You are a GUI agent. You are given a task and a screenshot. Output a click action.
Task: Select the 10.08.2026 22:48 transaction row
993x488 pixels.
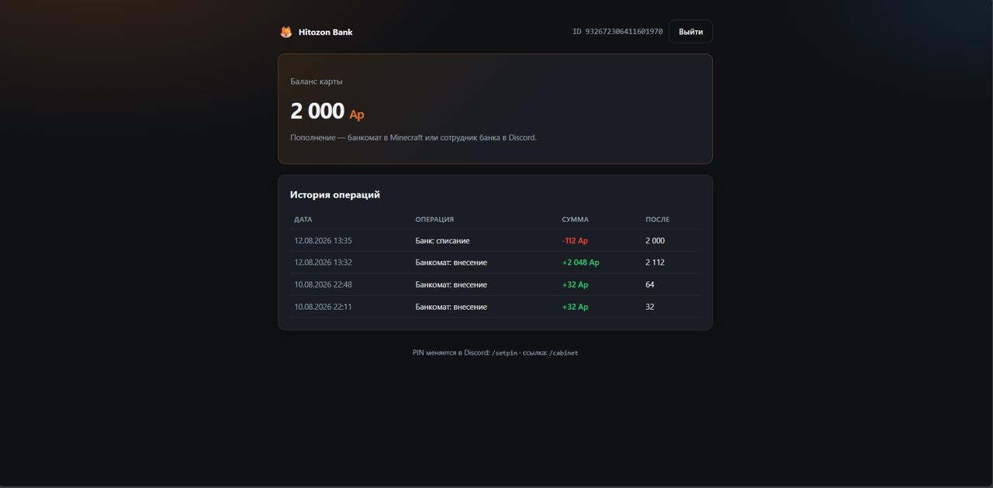click(x=496, y=284)
